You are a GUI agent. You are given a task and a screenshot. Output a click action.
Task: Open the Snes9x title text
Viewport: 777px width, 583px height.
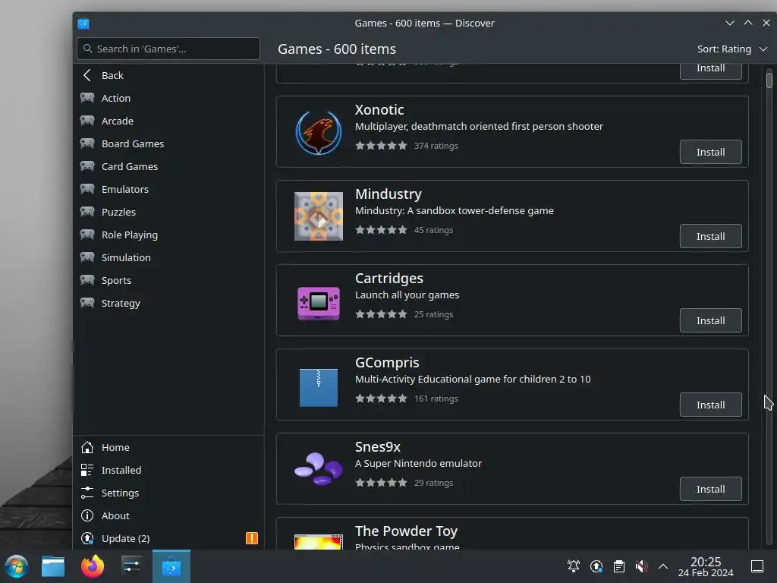[378, 446]
